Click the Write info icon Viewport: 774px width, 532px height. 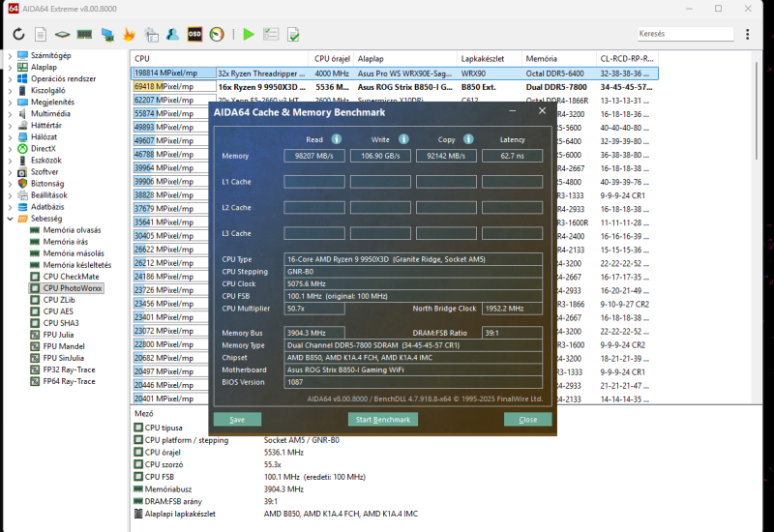[403, 139]
